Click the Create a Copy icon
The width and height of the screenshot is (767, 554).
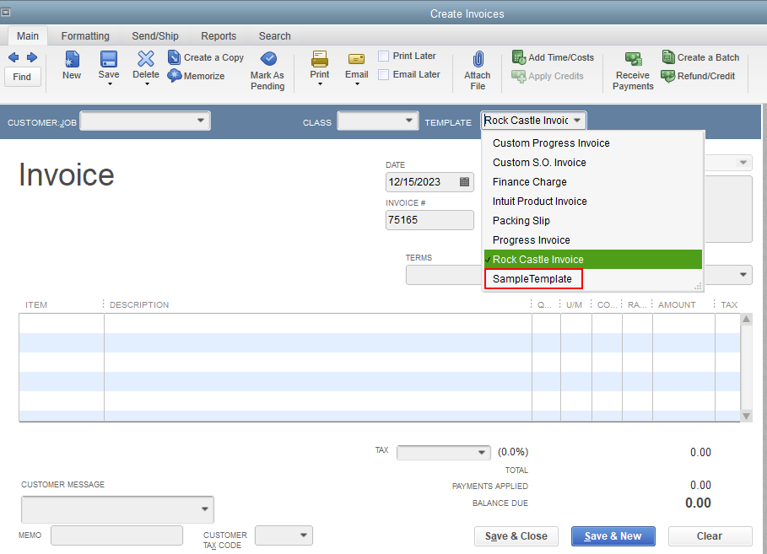[x=206, y=57]
